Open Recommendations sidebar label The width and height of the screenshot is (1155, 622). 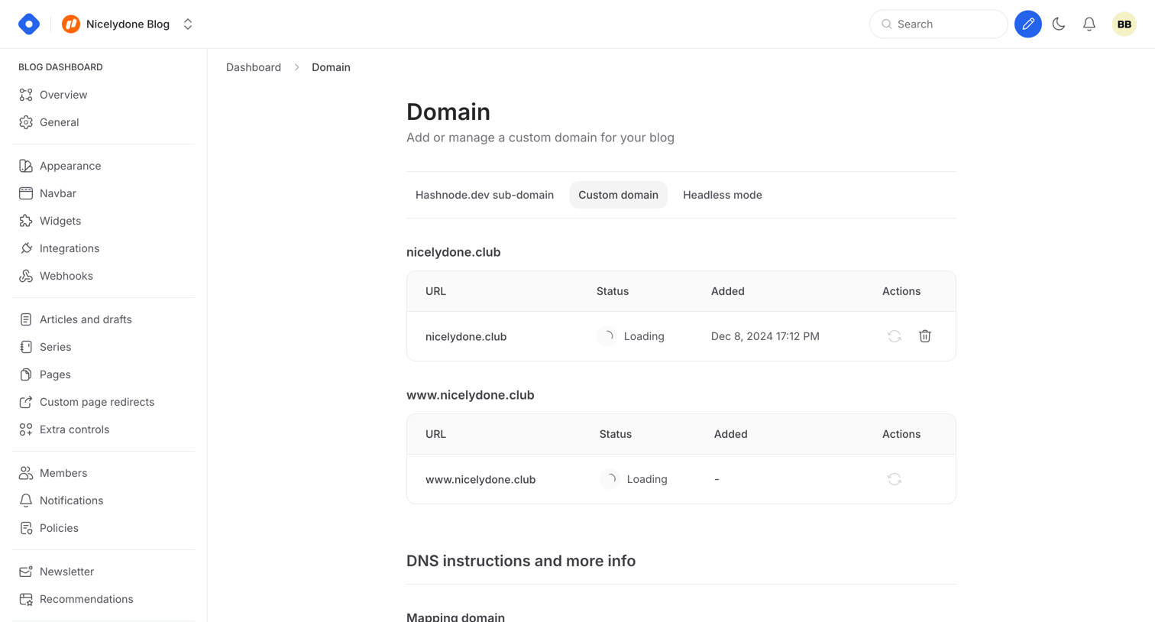tap(86, 599)
